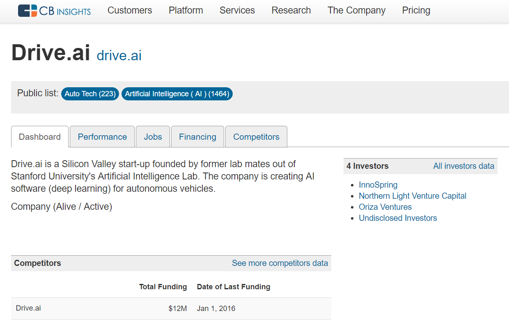Click the $12M total funding value
This screenshot has height=320, width=509.
178,309
